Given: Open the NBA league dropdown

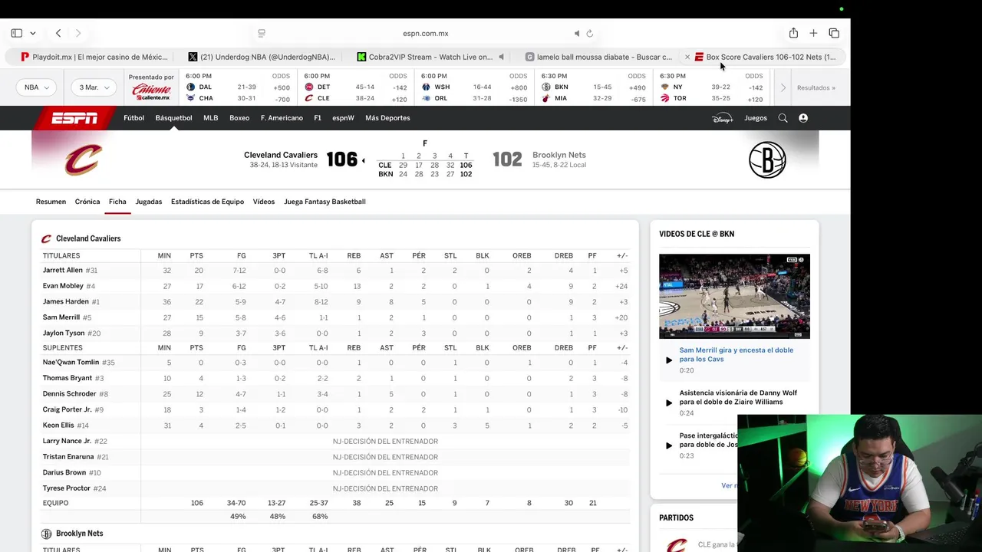Looking at the screenshot, I should click(x=36, y=87).
